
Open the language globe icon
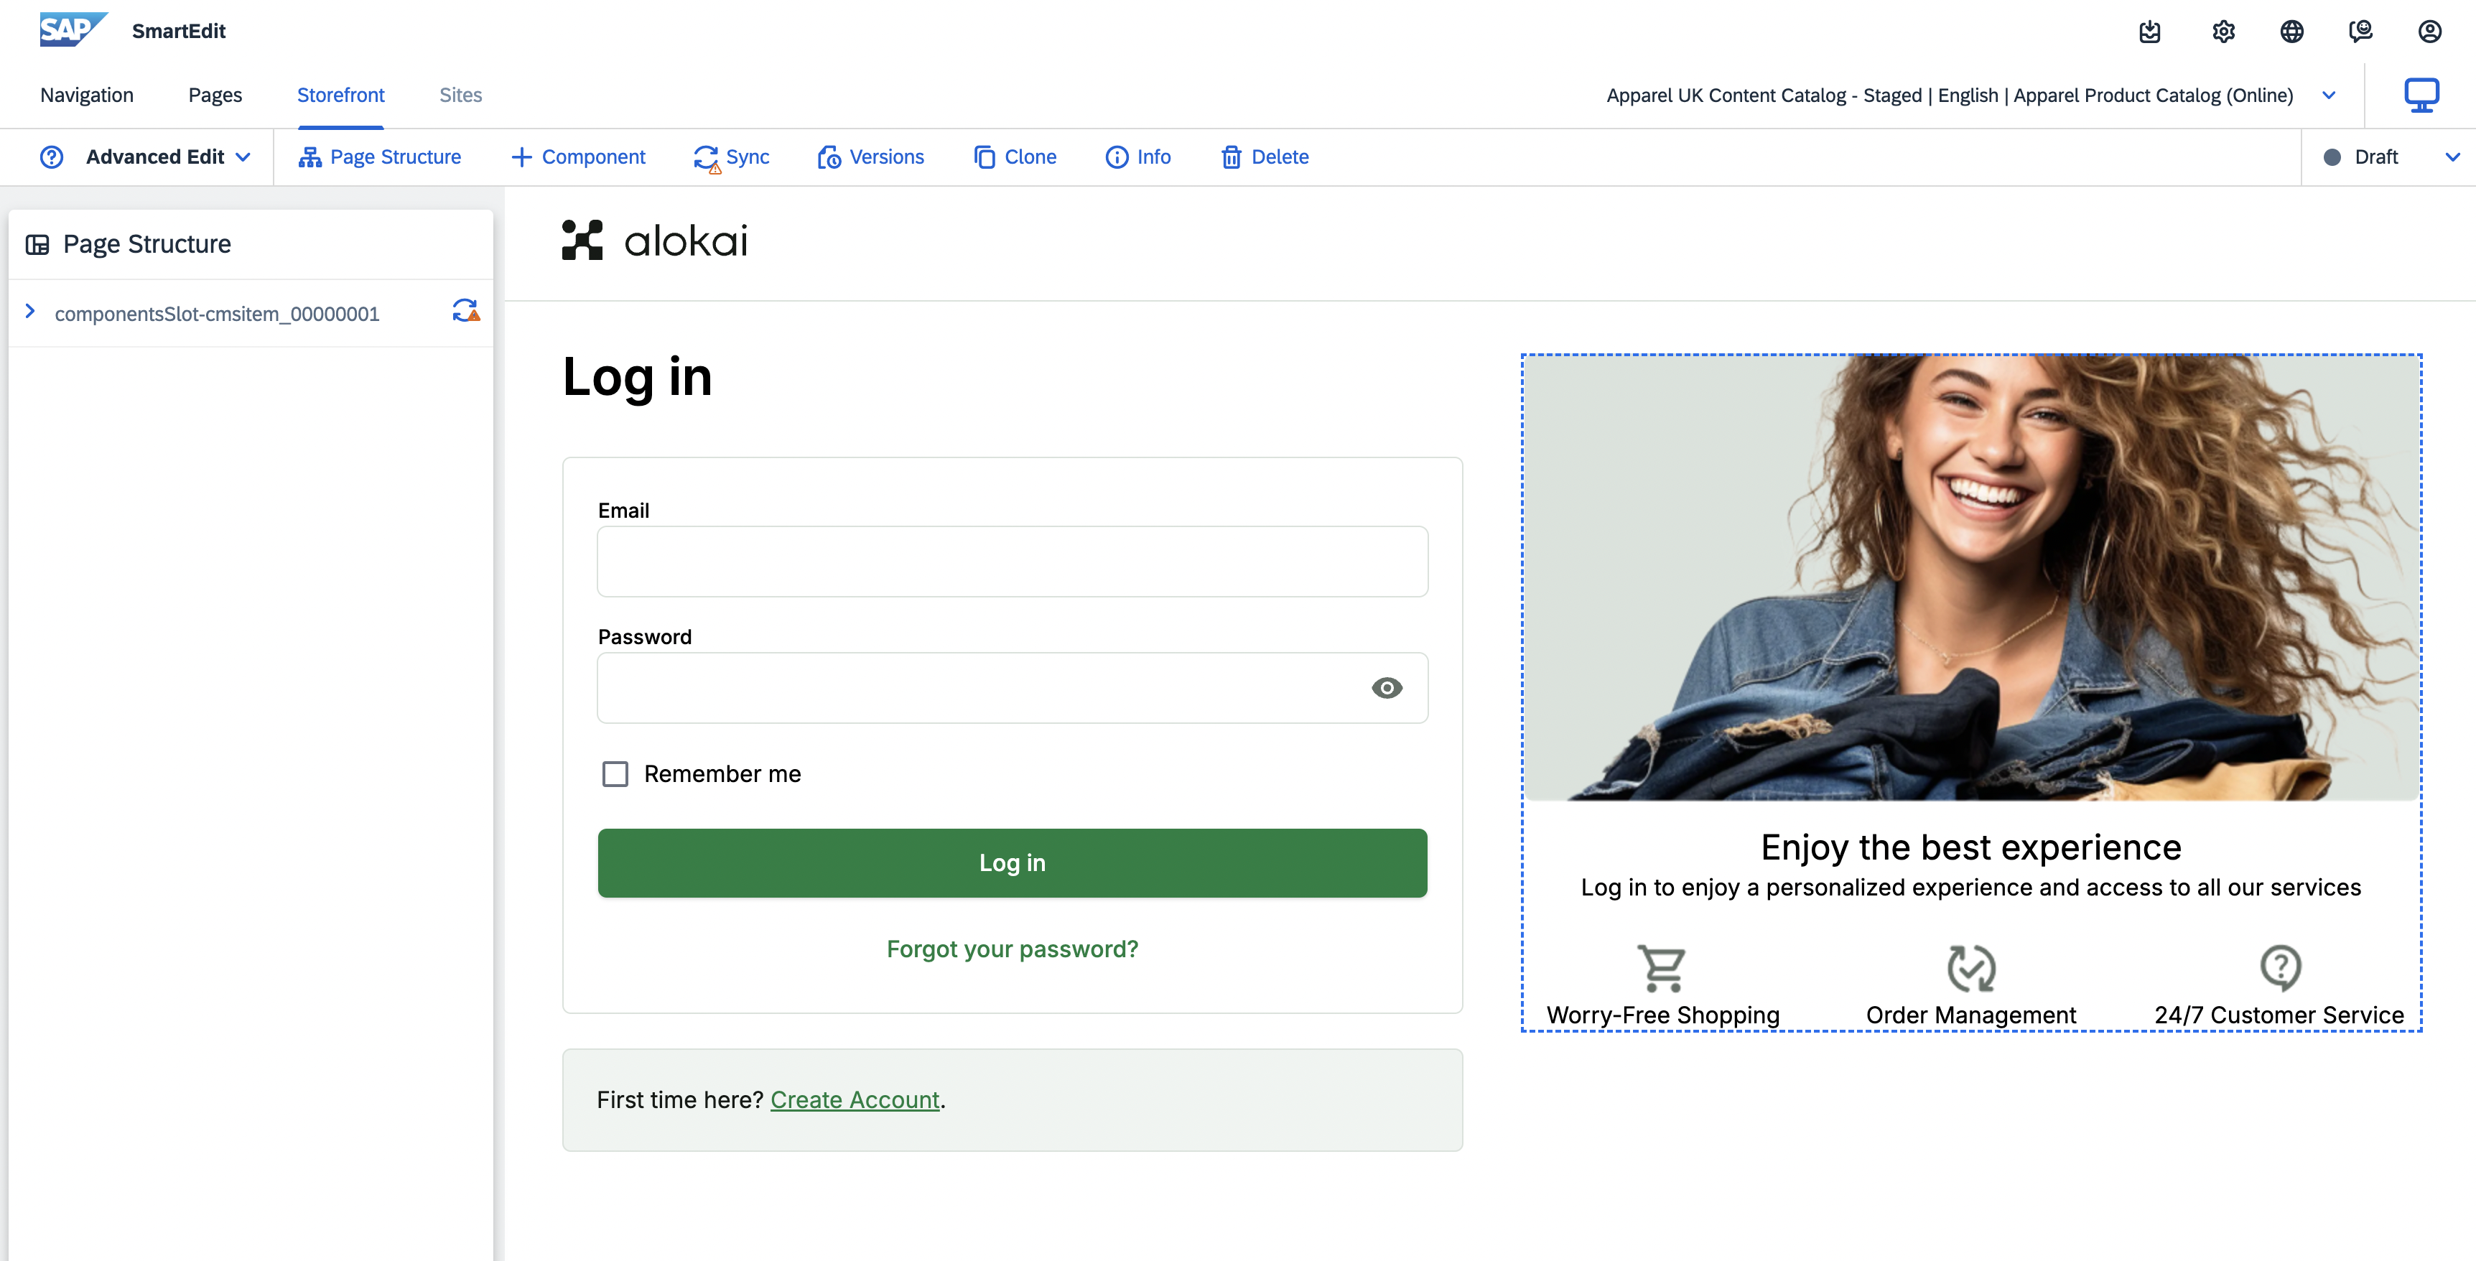point(2292,32)
